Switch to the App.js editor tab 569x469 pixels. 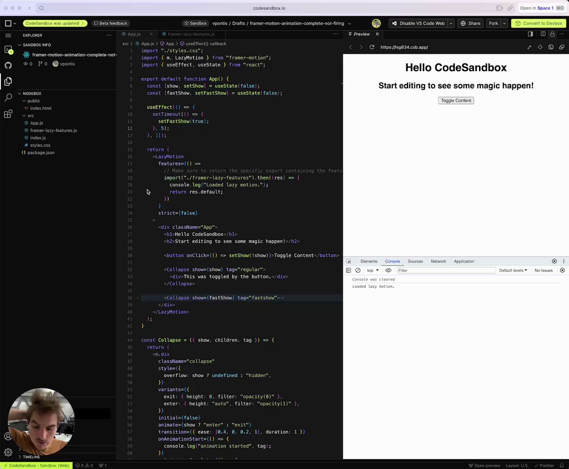(x=134, y=34)
